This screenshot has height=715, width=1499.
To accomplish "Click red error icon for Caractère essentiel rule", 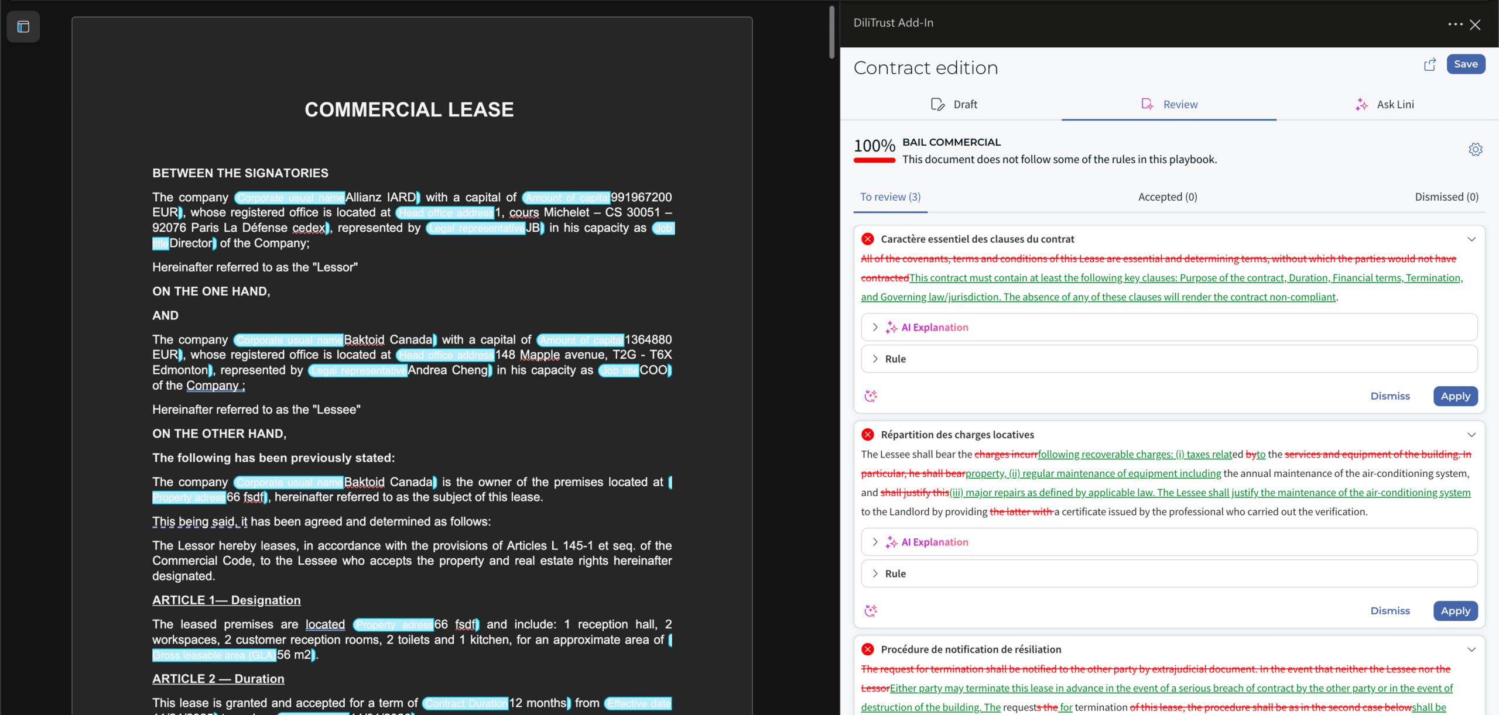I will coord(868,239).
